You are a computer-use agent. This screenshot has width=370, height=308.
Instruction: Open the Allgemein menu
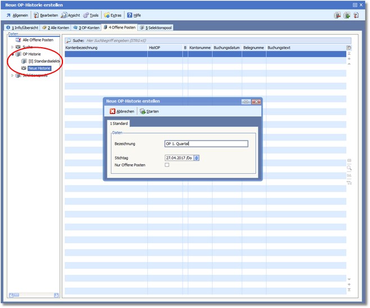coord(17,15)
